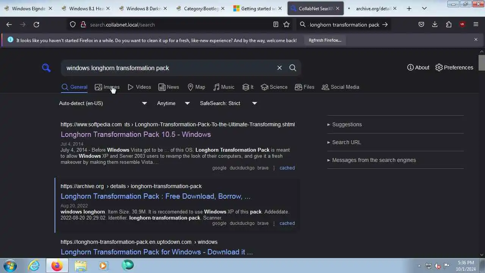Open Windows Explorer folder in taskbar
The height and width of the screenshot is (273, 485).
(80, 265)
